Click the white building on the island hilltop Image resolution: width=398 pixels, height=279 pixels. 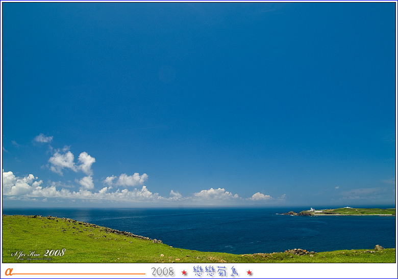point(349,207)
